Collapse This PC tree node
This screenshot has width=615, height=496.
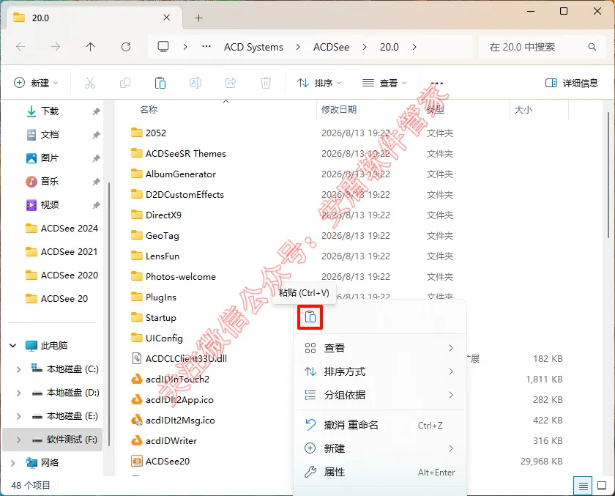tap(13, 346)
